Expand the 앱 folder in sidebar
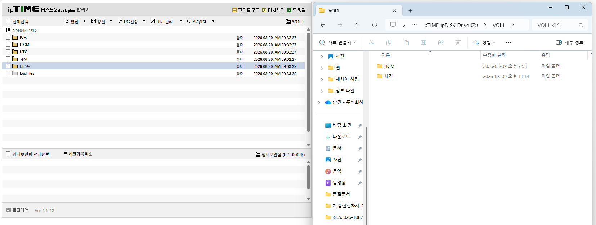This screenshot has width=596, height=225. coord(322,68)
